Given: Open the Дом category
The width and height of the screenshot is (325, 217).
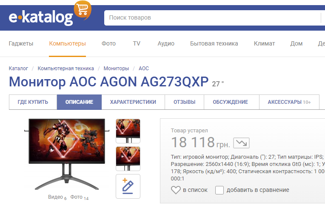Looking at the screenshot, I should point(296,43).
